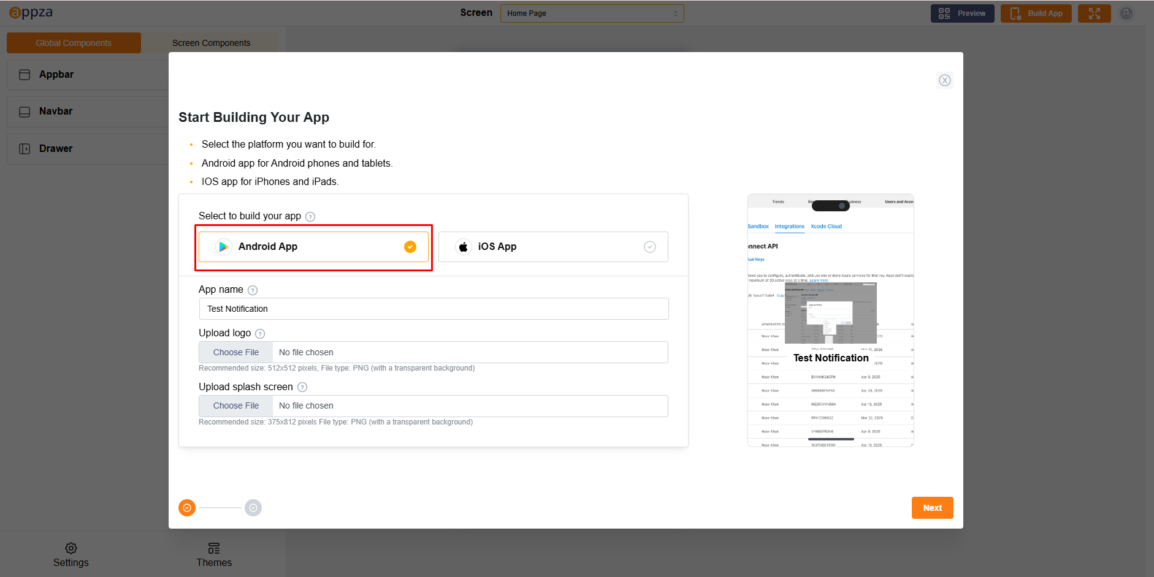
Task: Switch to Screen Components tab
Action: pos(211,43)
